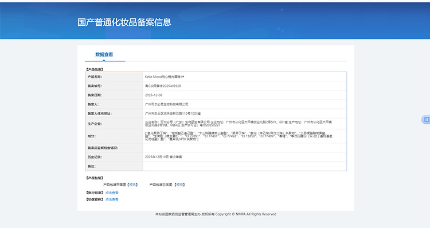Click the 备案编号 row label
Image resolution: width=430 pixels, height=228 pixels.
[95, 86]
